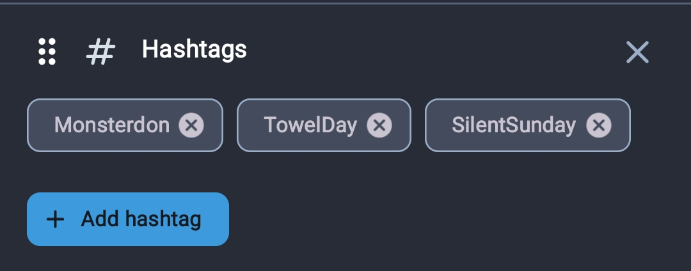Remove the Monsterdon hashtag
This screenshot has height=271, width=691.
(191, 125)
